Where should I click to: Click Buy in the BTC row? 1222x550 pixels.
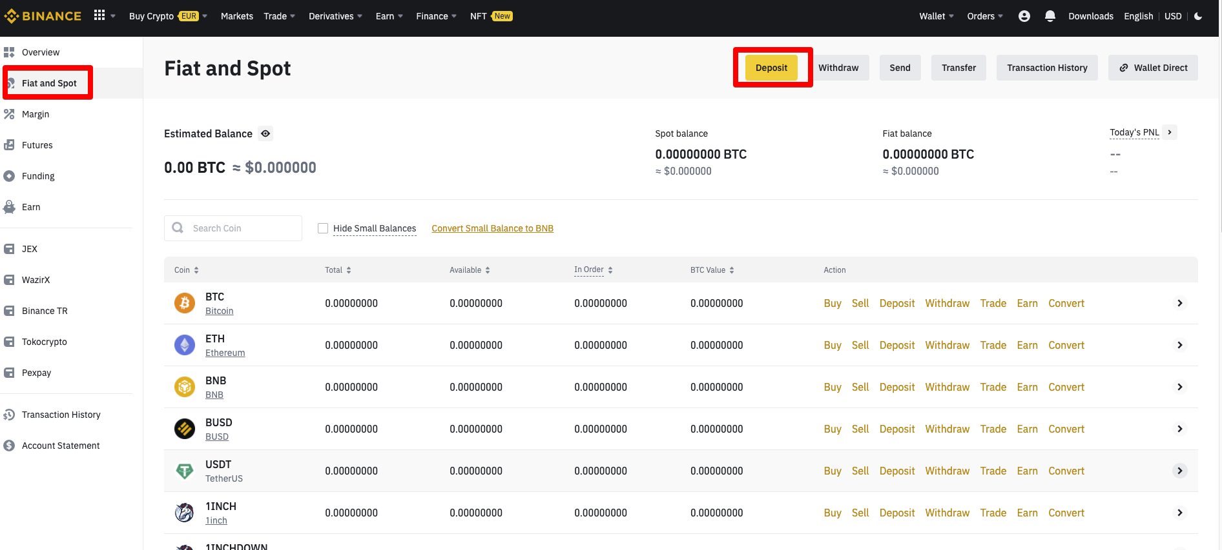833,303
